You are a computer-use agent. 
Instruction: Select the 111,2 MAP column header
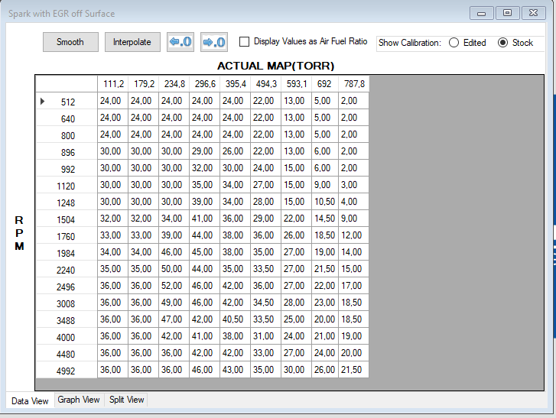pyautogui.click(x=112, y=83)
